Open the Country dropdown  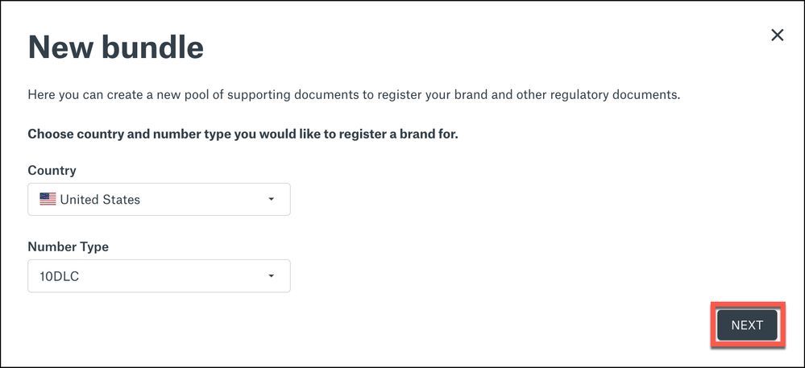(x=159, y=200)
